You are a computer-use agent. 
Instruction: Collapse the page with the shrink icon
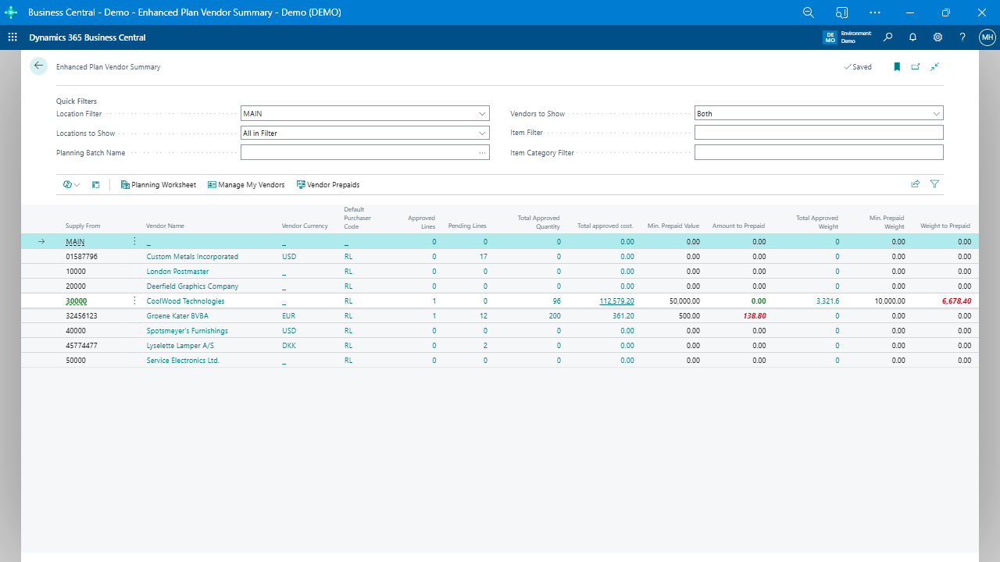(x=934, y=66)
